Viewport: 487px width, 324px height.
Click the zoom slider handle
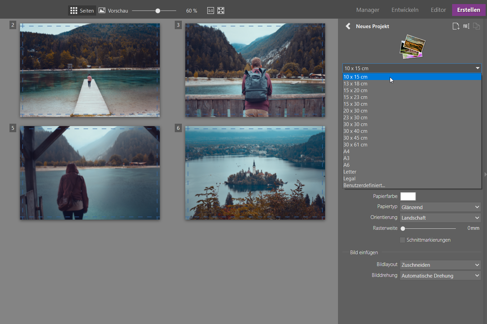[x=158, y=11]
